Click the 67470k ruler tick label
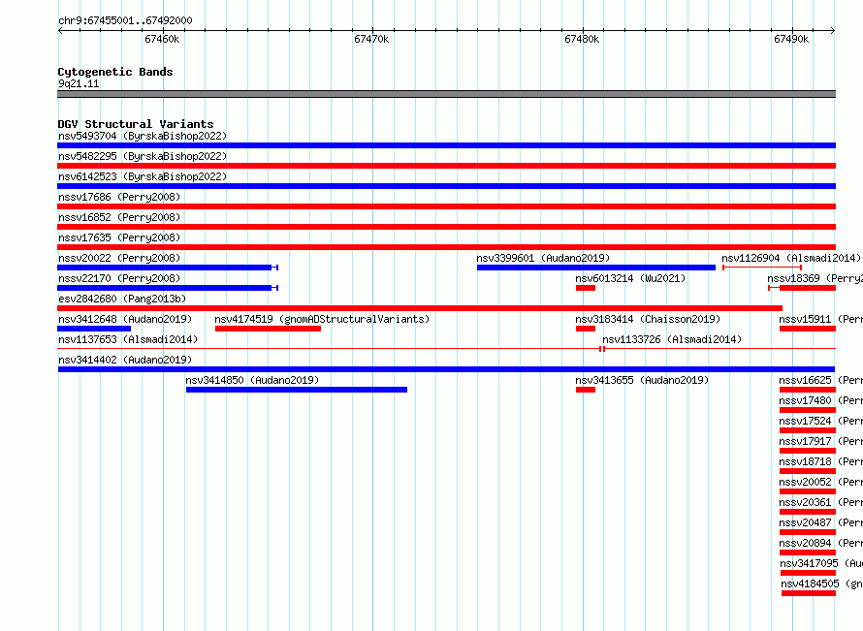 pyautogui.click(x=371, y=39)
